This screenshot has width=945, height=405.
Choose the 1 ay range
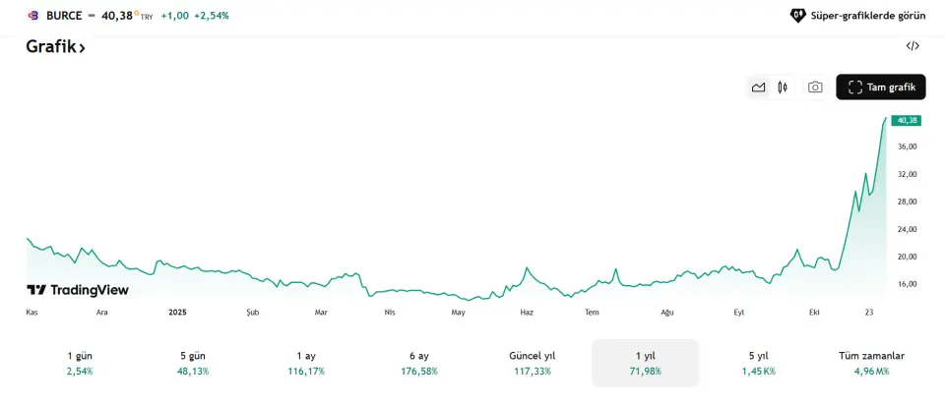tap(306, 363)
